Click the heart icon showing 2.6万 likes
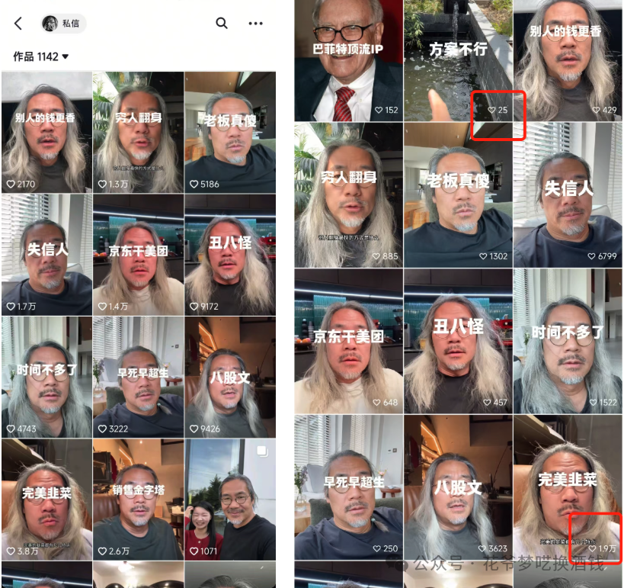This screenshot has height=588, width=624. (102, 551)
